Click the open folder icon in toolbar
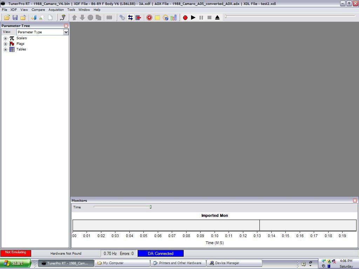The width and height of the screenshot is (359, 269). 7,18
